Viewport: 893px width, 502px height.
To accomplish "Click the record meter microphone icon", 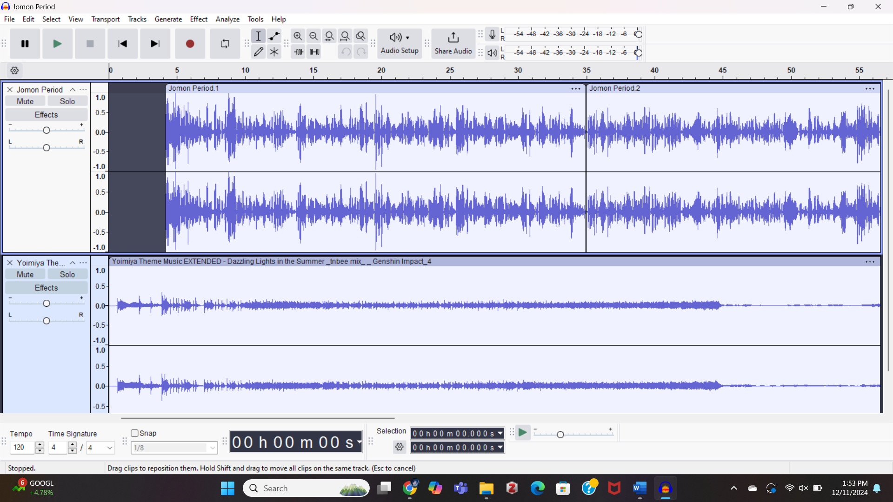I will tap(492, 34).
